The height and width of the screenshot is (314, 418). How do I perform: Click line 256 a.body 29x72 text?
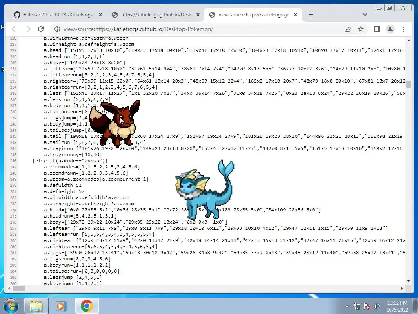click(136, 222)
